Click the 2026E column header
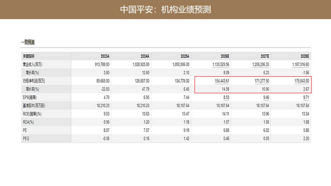 coord(225,56)
